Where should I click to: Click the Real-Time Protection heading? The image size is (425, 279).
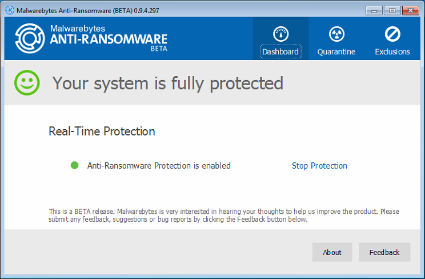[102, 131]
